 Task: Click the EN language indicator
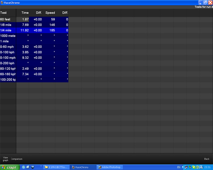click(x=179, y=167)
